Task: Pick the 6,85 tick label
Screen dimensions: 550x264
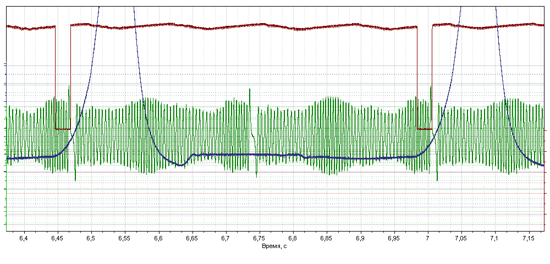Action: click(327, 238)
